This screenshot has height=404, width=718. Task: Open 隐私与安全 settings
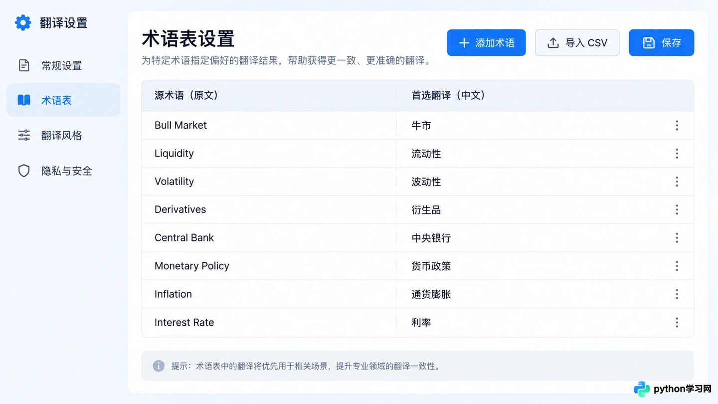point(63,171)
